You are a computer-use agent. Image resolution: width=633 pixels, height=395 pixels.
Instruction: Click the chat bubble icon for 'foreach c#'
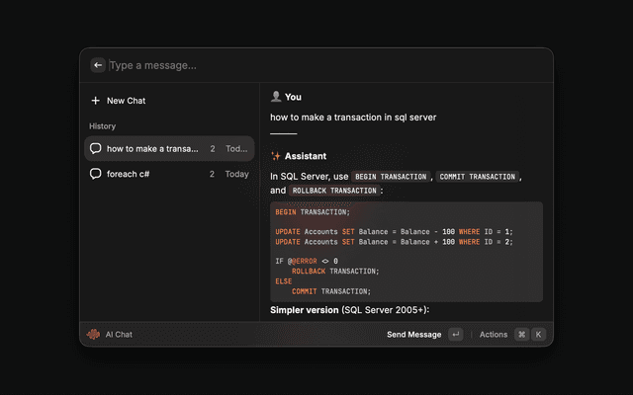pyautogui.click(x=96, y=174)
